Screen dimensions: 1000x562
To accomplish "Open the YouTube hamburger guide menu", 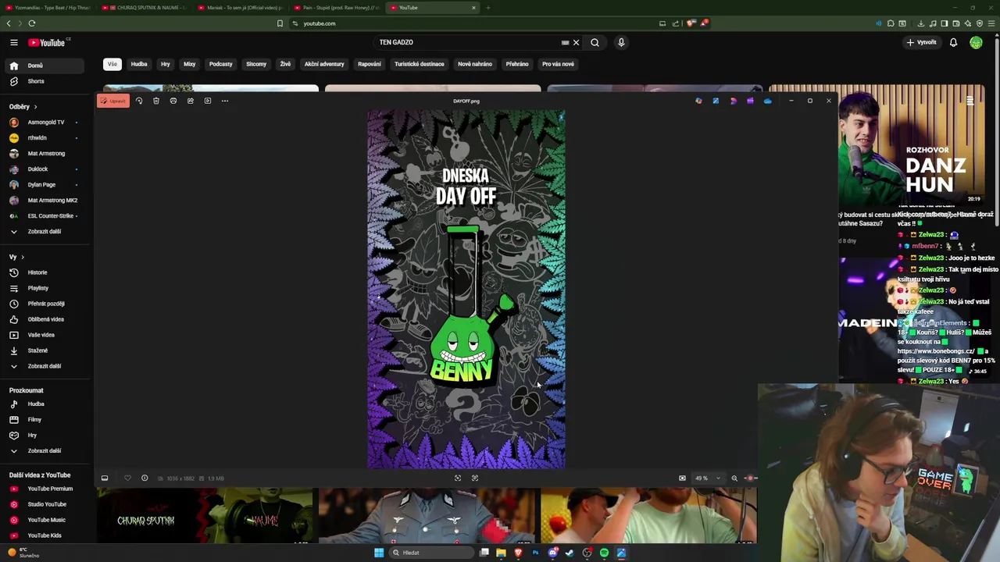I will click(14, 42).
